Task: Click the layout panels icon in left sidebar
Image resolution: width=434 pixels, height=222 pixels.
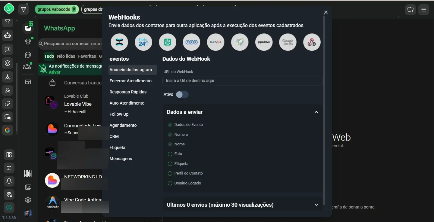Action: [9, 155]
